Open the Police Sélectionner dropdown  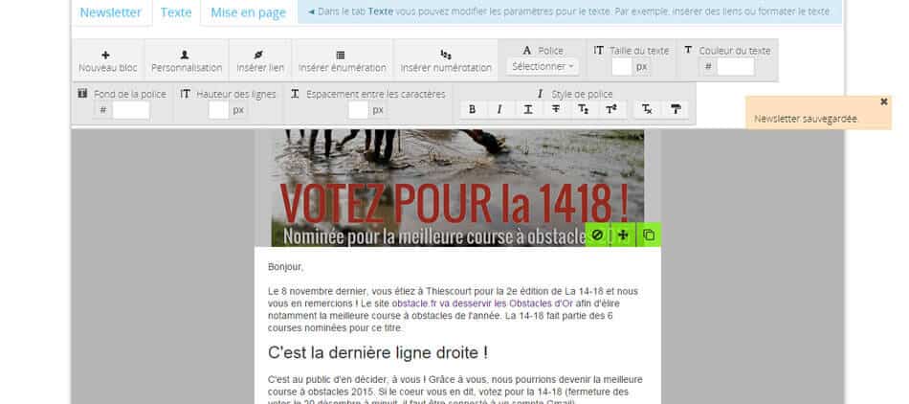tap(543, 67)
